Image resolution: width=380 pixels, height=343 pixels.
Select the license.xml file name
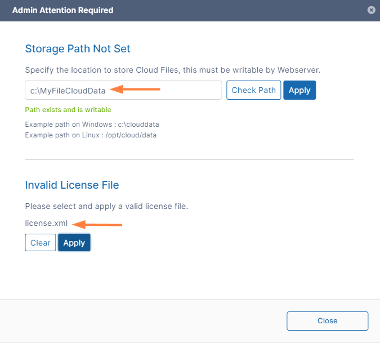pos(46,223)
